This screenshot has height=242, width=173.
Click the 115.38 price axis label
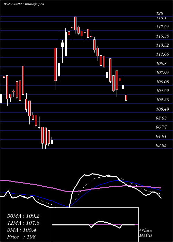point(163,36)
